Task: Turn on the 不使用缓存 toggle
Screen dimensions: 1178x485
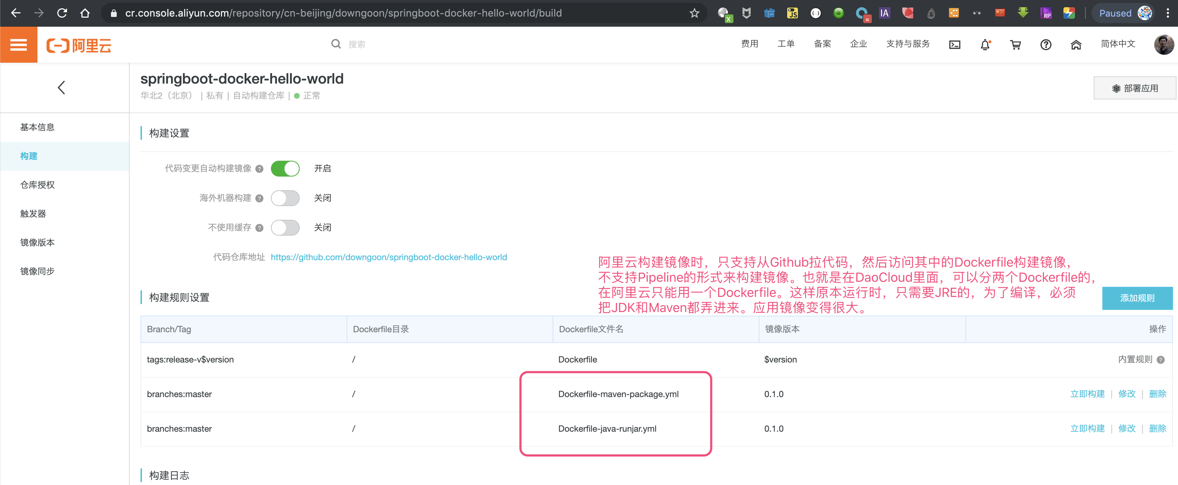Action: pos(285,227)
